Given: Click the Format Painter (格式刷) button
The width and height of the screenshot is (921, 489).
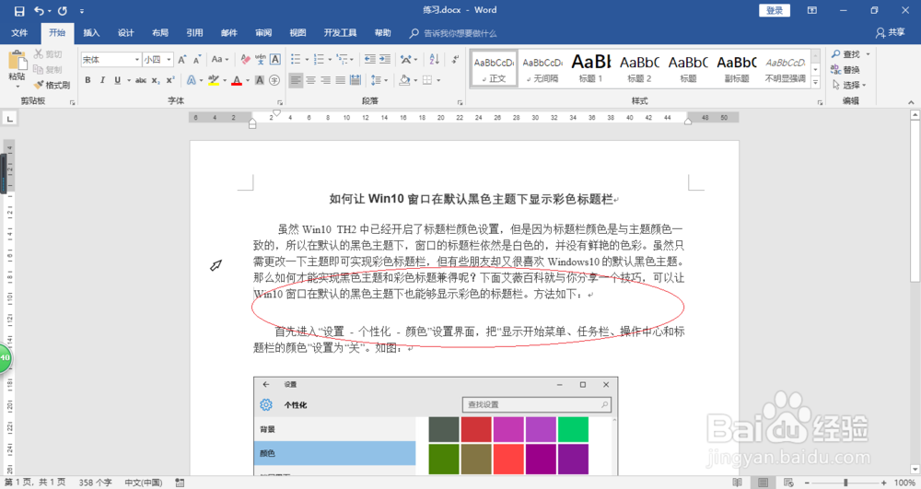Looking at the screenshot, I should 52,85.
